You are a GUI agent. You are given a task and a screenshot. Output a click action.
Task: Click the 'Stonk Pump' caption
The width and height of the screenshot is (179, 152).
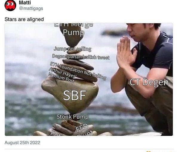click(x=72, y=117)
